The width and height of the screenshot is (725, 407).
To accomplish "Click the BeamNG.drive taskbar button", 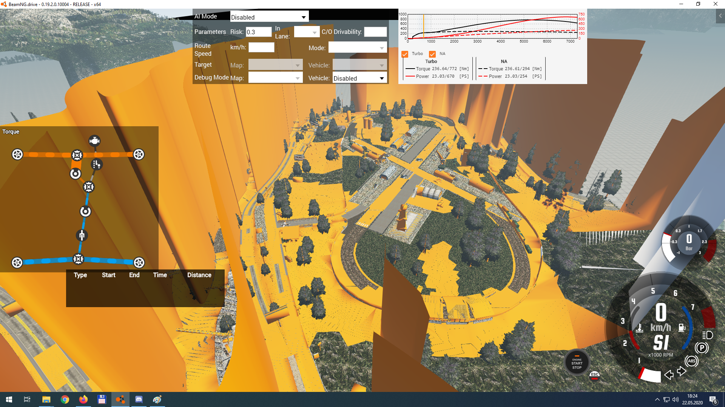I will (x=120, y=399).
